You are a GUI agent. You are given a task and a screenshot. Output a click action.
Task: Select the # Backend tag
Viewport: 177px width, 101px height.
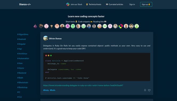pyautogui.click(x=22, y=73)
